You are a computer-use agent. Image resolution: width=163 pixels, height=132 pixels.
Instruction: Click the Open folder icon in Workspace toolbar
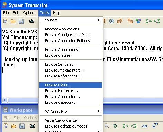pyautogui.click(x=14, y=126)
